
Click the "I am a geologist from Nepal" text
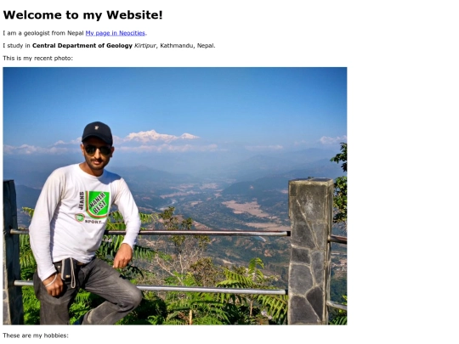pos(43,33)
